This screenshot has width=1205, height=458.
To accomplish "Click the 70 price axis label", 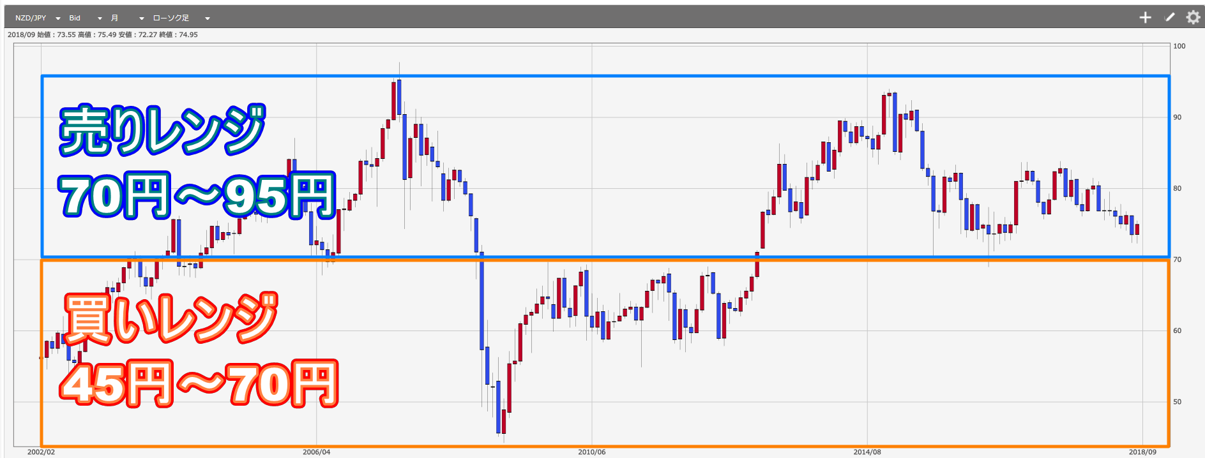I will coord(1177,260).
